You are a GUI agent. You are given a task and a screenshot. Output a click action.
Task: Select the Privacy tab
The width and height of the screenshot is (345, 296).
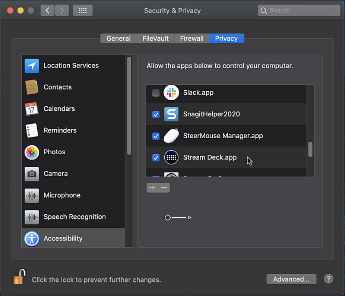(x=227, y=38)
